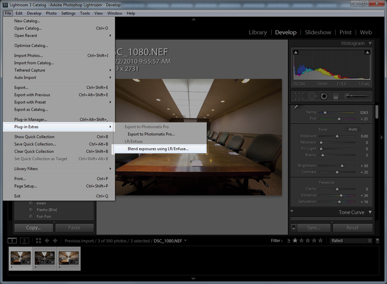Viewport: 387px width, 284px height.
Task: Set filter to one star rating
Action: (x=295, y=241)
